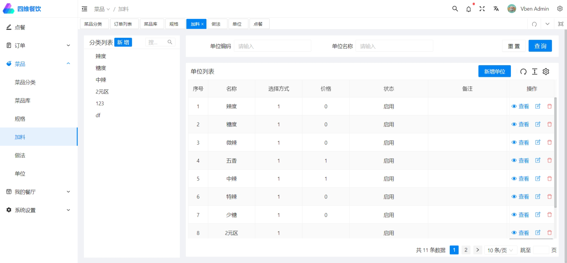Click the 新增 category button
The height and width of the screenshot is (263, 567).
pos(123,42)
